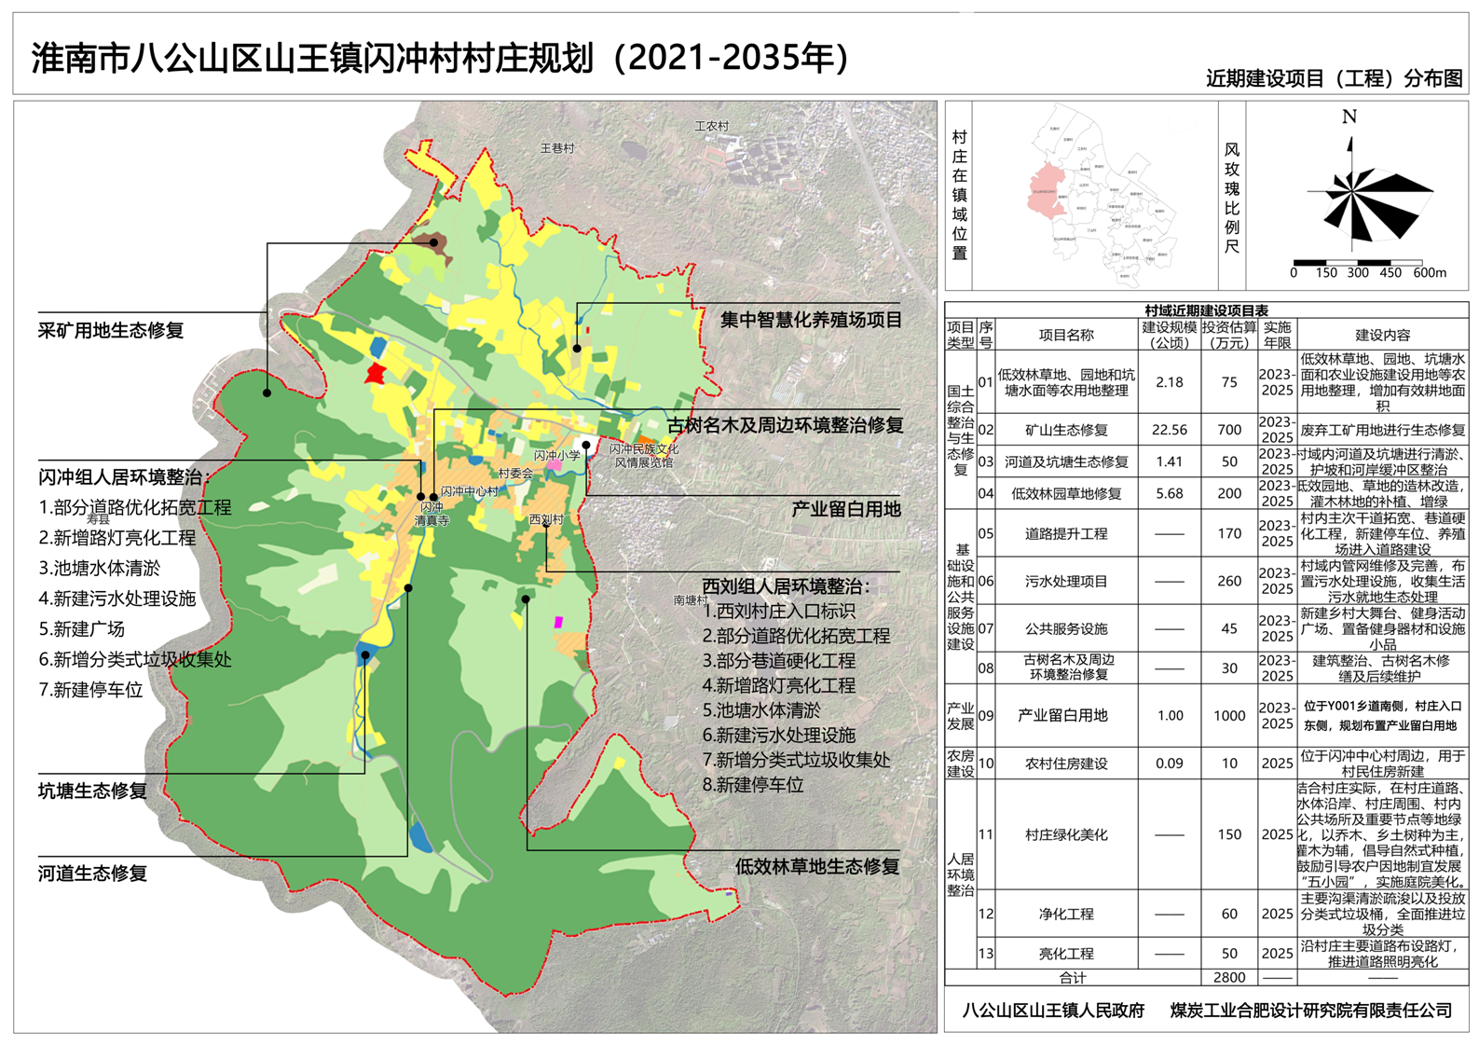Click the 投资估算 column header
Image resolution: width=1479 pixels, height=1046 pixels.
1228,335
